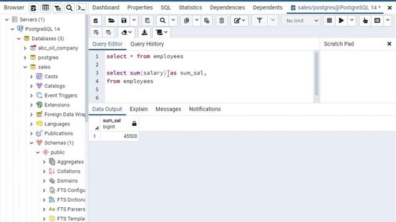The width and height of the screenshot is (396, 222).
Task: Click the lock icon on sum_sal column
Action: (x=134, y=123)
